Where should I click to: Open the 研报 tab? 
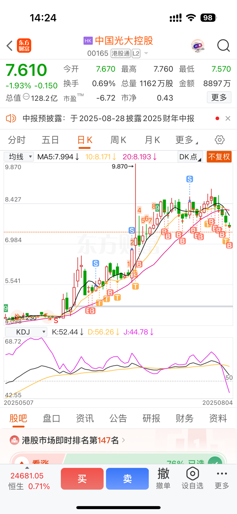coord(151,418)
